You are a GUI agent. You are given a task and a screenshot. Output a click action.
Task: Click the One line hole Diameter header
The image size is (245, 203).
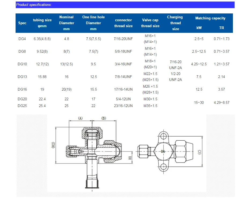(93, 23)
